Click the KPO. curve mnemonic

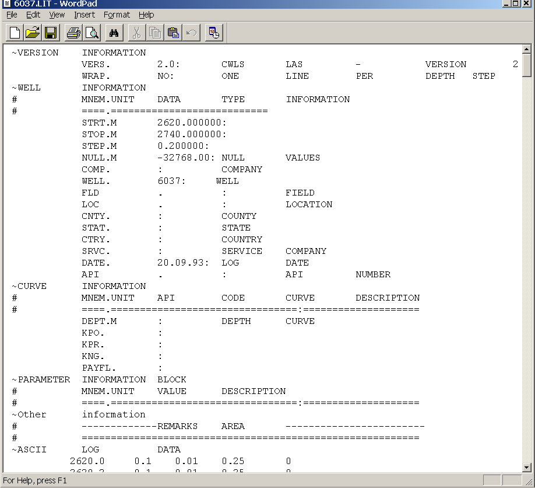tap(93, 333)
